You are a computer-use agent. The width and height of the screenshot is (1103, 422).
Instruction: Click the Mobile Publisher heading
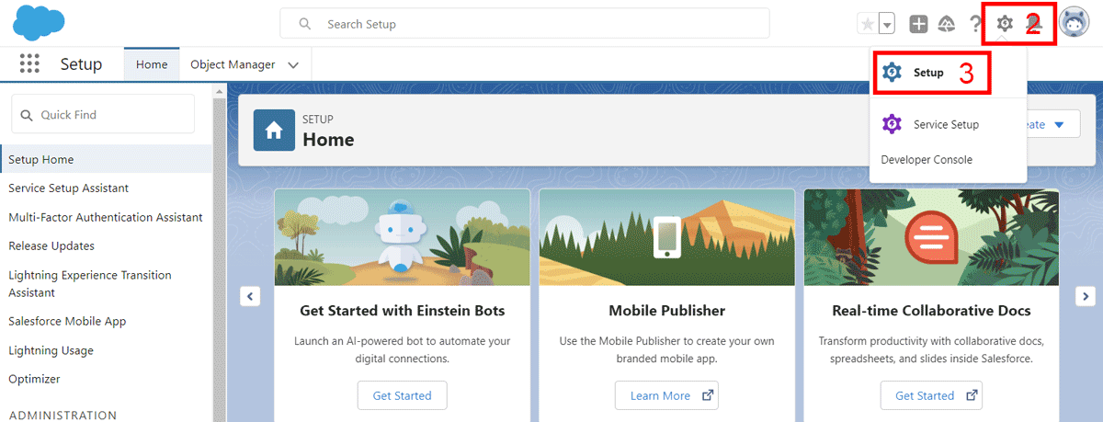coord(667,311)
